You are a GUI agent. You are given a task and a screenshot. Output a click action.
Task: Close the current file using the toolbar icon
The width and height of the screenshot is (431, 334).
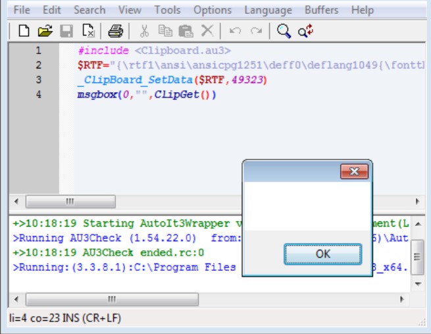(88, 31)
